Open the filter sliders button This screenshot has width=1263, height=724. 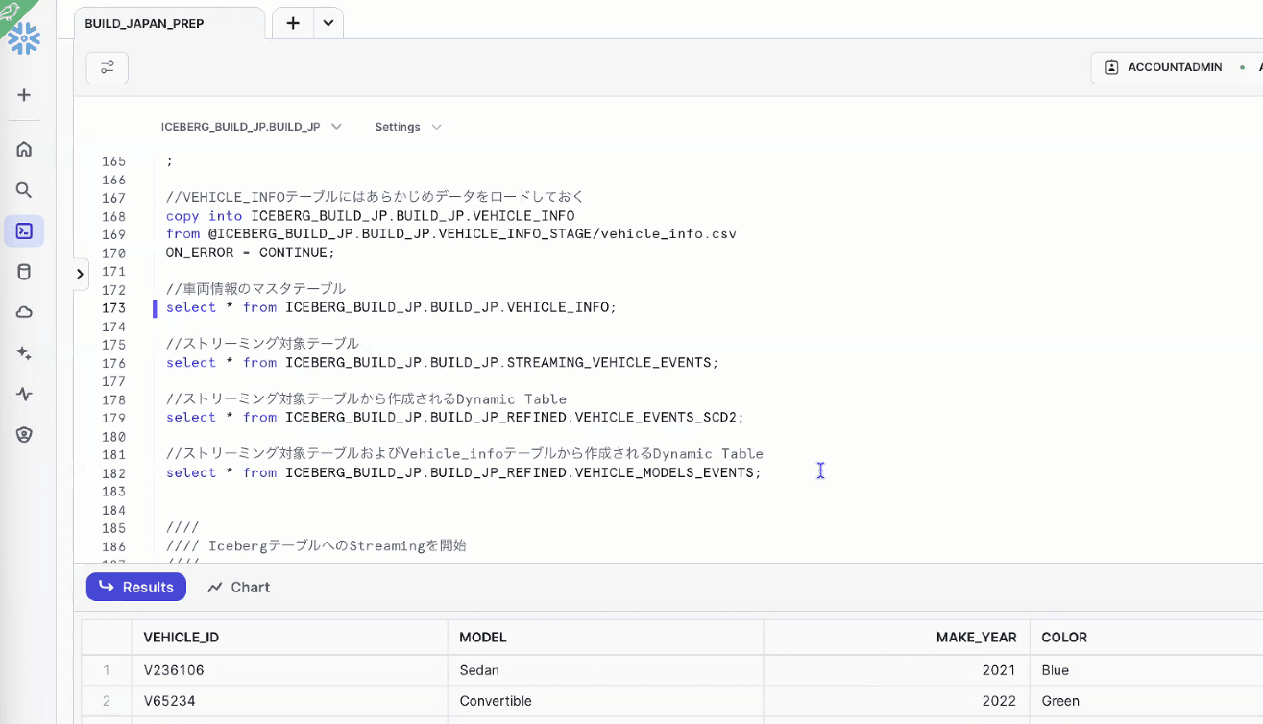click(108, 68)
